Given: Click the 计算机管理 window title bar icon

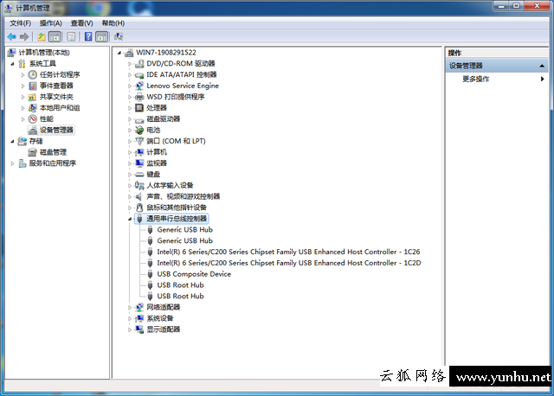Looking at the screenshot, I should click(9, 8).
